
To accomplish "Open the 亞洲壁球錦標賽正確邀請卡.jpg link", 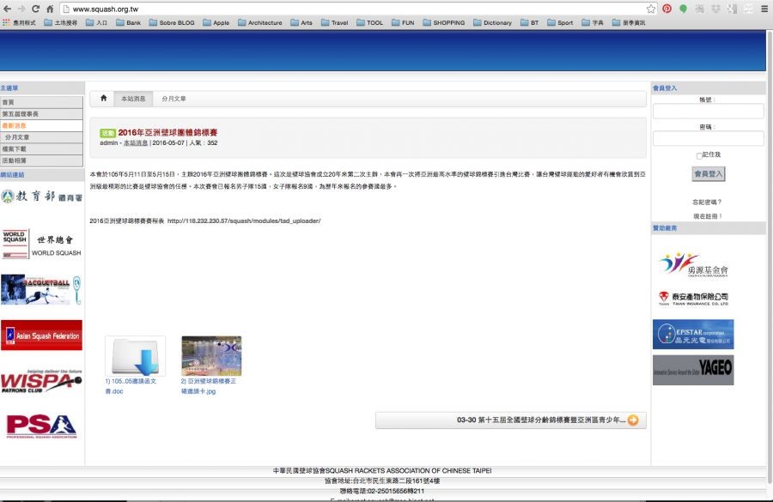I will 209,386.
